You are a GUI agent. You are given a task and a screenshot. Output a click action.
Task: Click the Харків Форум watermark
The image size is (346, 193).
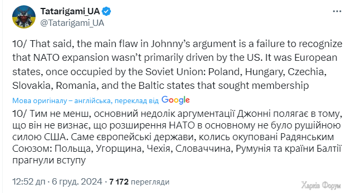321,185
